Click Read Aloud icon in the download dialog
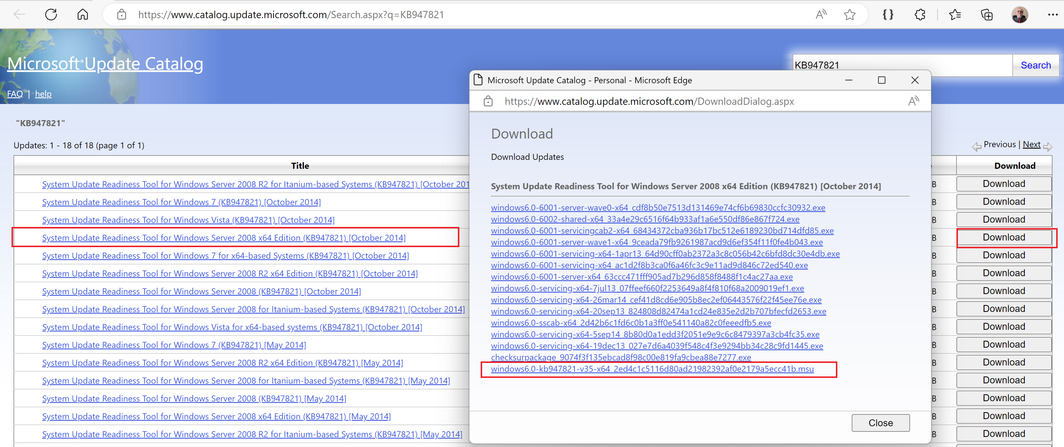The height and width of the screenshot is (447, 1064). [913, 101]
